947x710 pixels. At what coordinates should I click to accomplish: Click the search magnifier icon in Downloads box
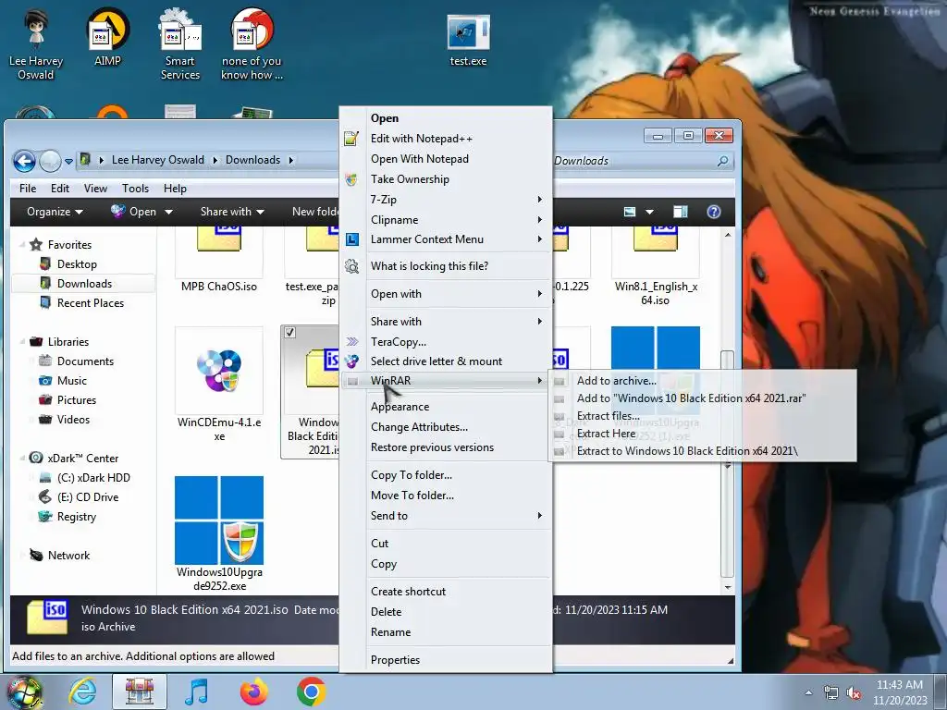(x=722, y=161)
